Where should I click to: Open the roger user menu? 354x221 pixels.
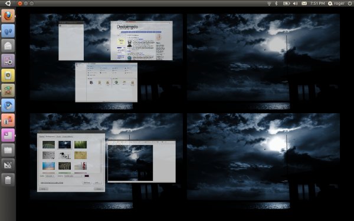coord(336,4)
